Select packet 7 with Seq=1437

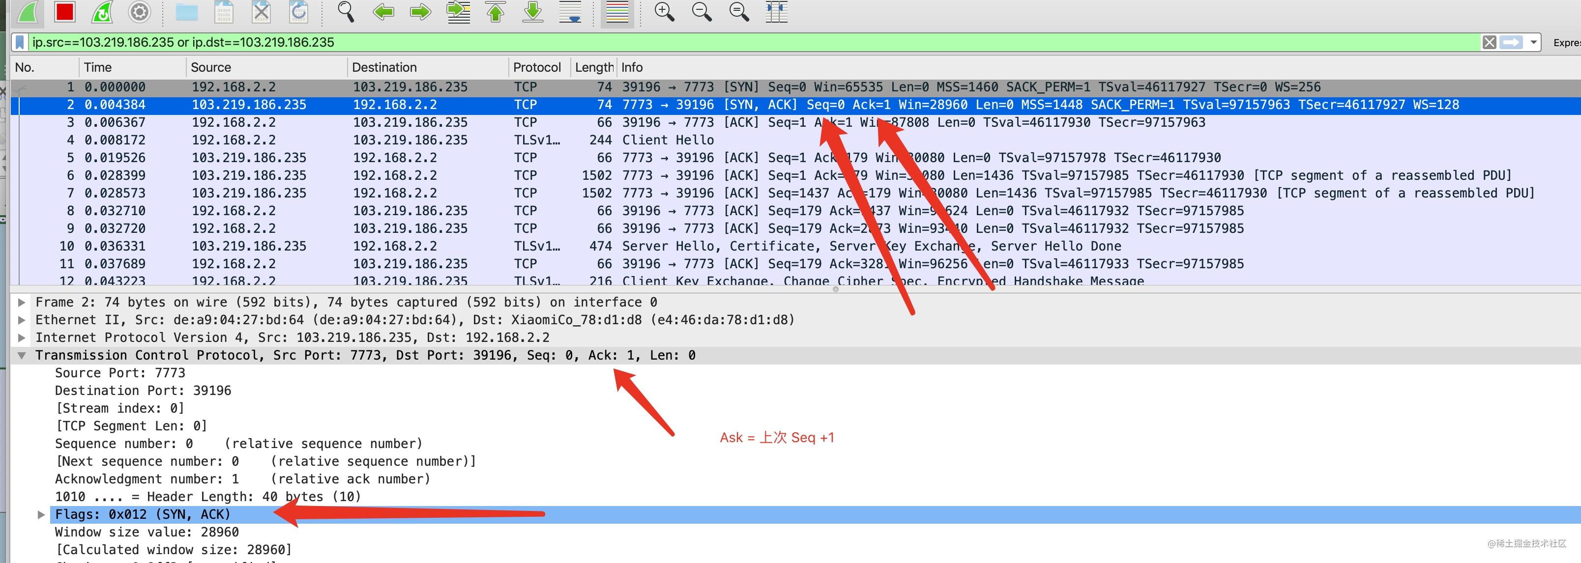tap(795, 193)
